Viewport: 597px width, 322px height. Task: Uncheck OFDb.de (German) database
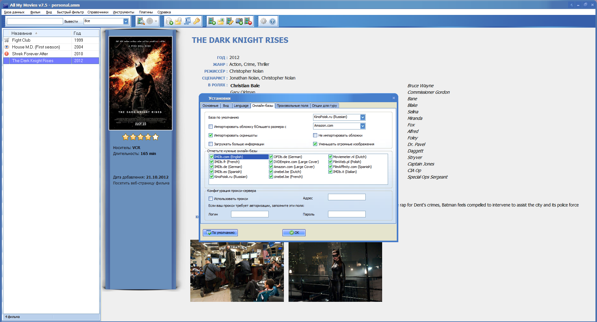click(x=271, y=157)
